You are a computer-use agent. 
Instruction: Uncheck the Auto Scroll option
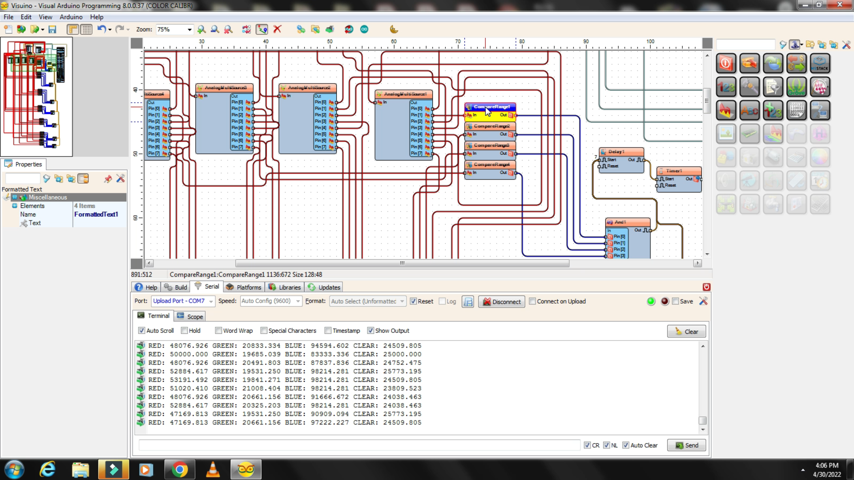(x=141, y=331)
